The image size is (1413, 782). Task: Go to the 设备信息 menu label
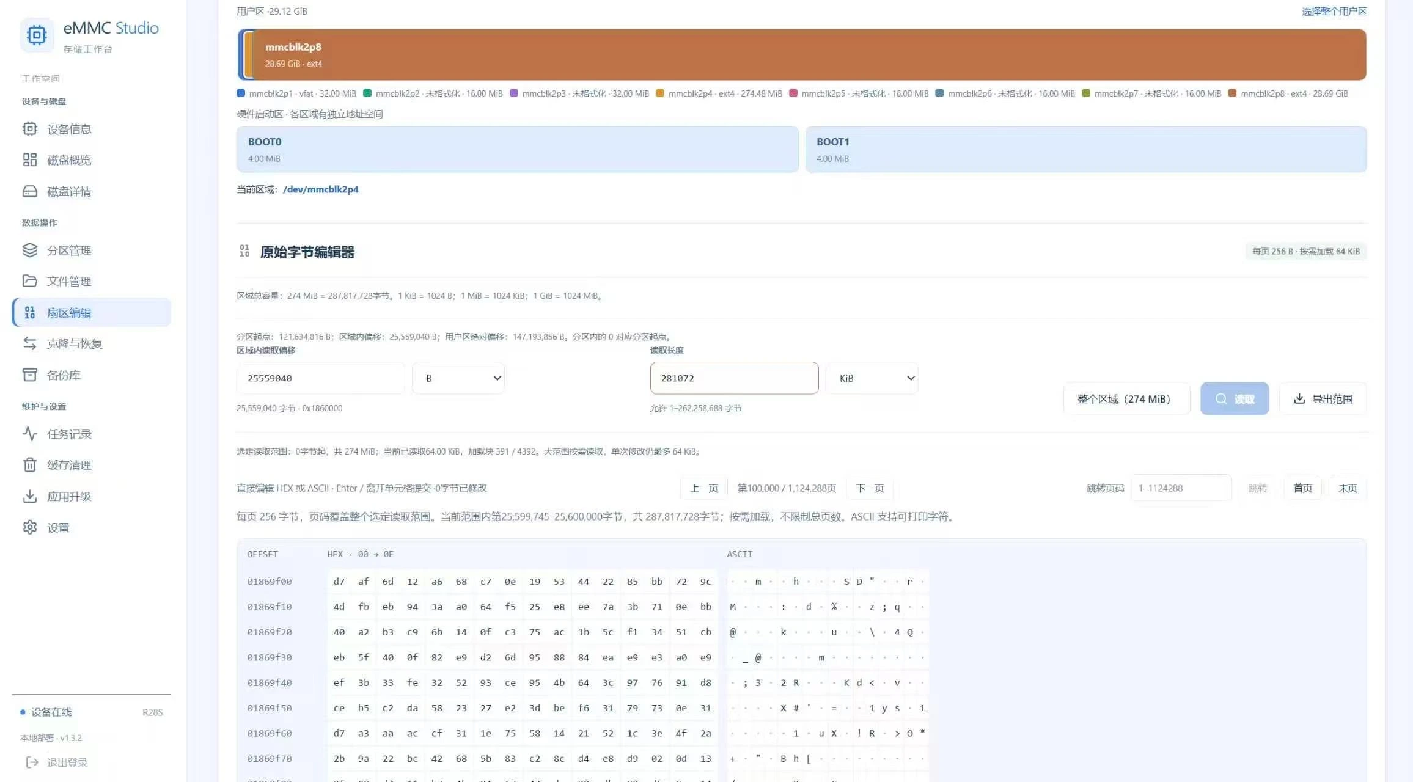click(69, 129)
